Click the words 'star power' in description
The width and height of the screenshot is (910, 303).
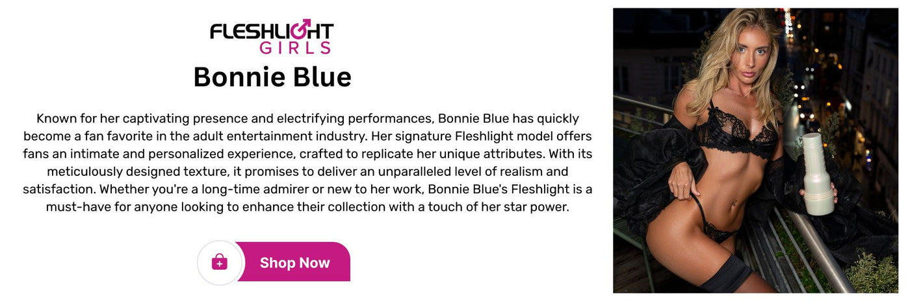pyautogui.click(x=535, y=208)
